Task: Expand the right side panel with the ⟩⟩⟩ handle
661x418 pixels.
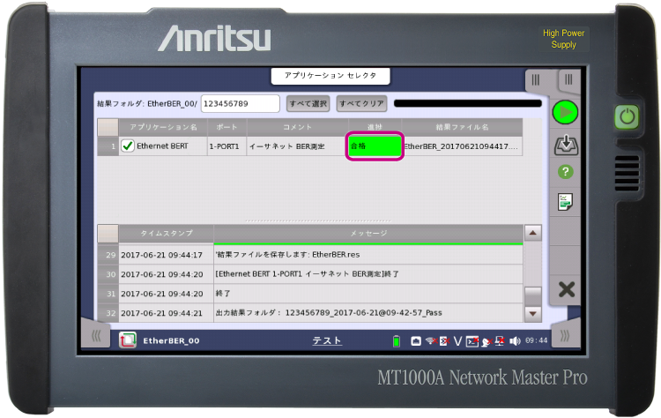Action: (564, 336)
